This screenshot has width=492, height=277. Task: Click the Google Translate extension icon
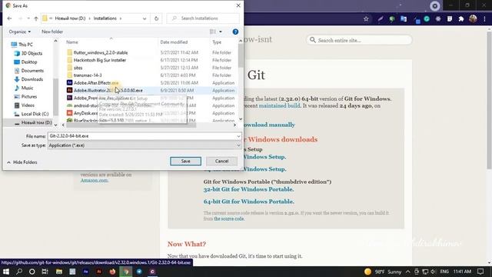(x=404, y=19)
